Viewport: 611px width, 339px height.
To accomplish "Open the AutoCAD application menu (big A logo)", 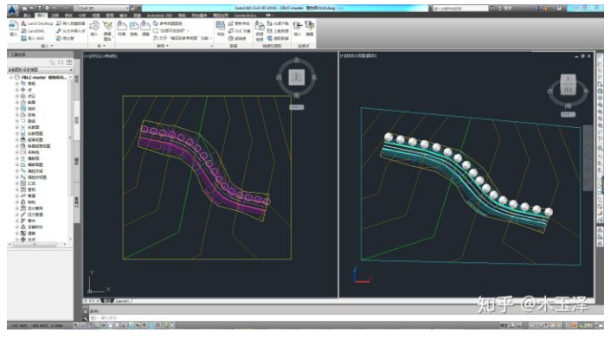I will pos(12,10).
